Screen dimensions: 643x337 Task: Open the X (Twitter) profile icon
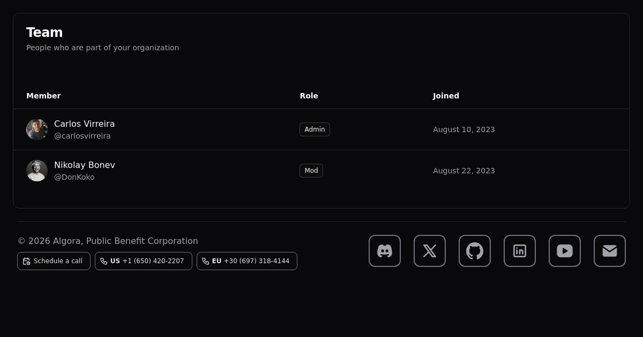coord(430,251)
